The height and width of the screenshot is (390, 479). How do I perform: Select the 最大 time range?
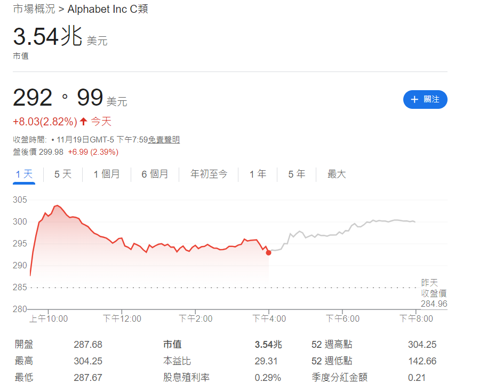[337, 174]
